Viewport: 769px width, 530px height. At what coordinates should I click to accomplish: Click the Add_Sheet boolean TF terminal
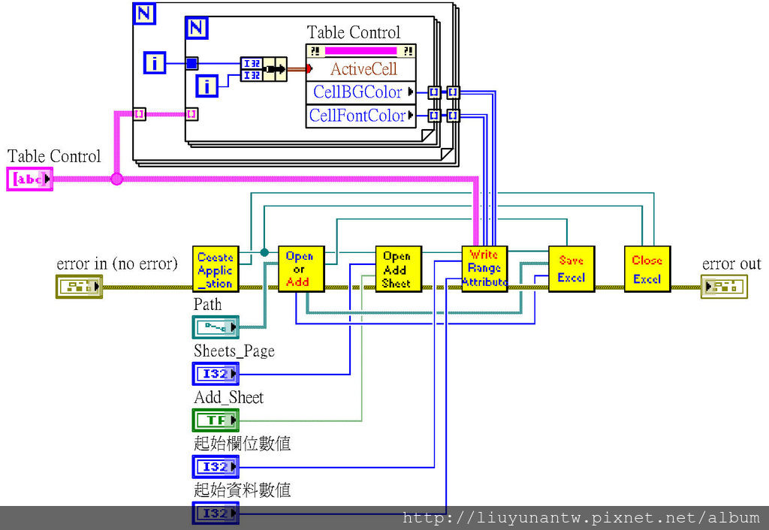click(x=216, y=420)
